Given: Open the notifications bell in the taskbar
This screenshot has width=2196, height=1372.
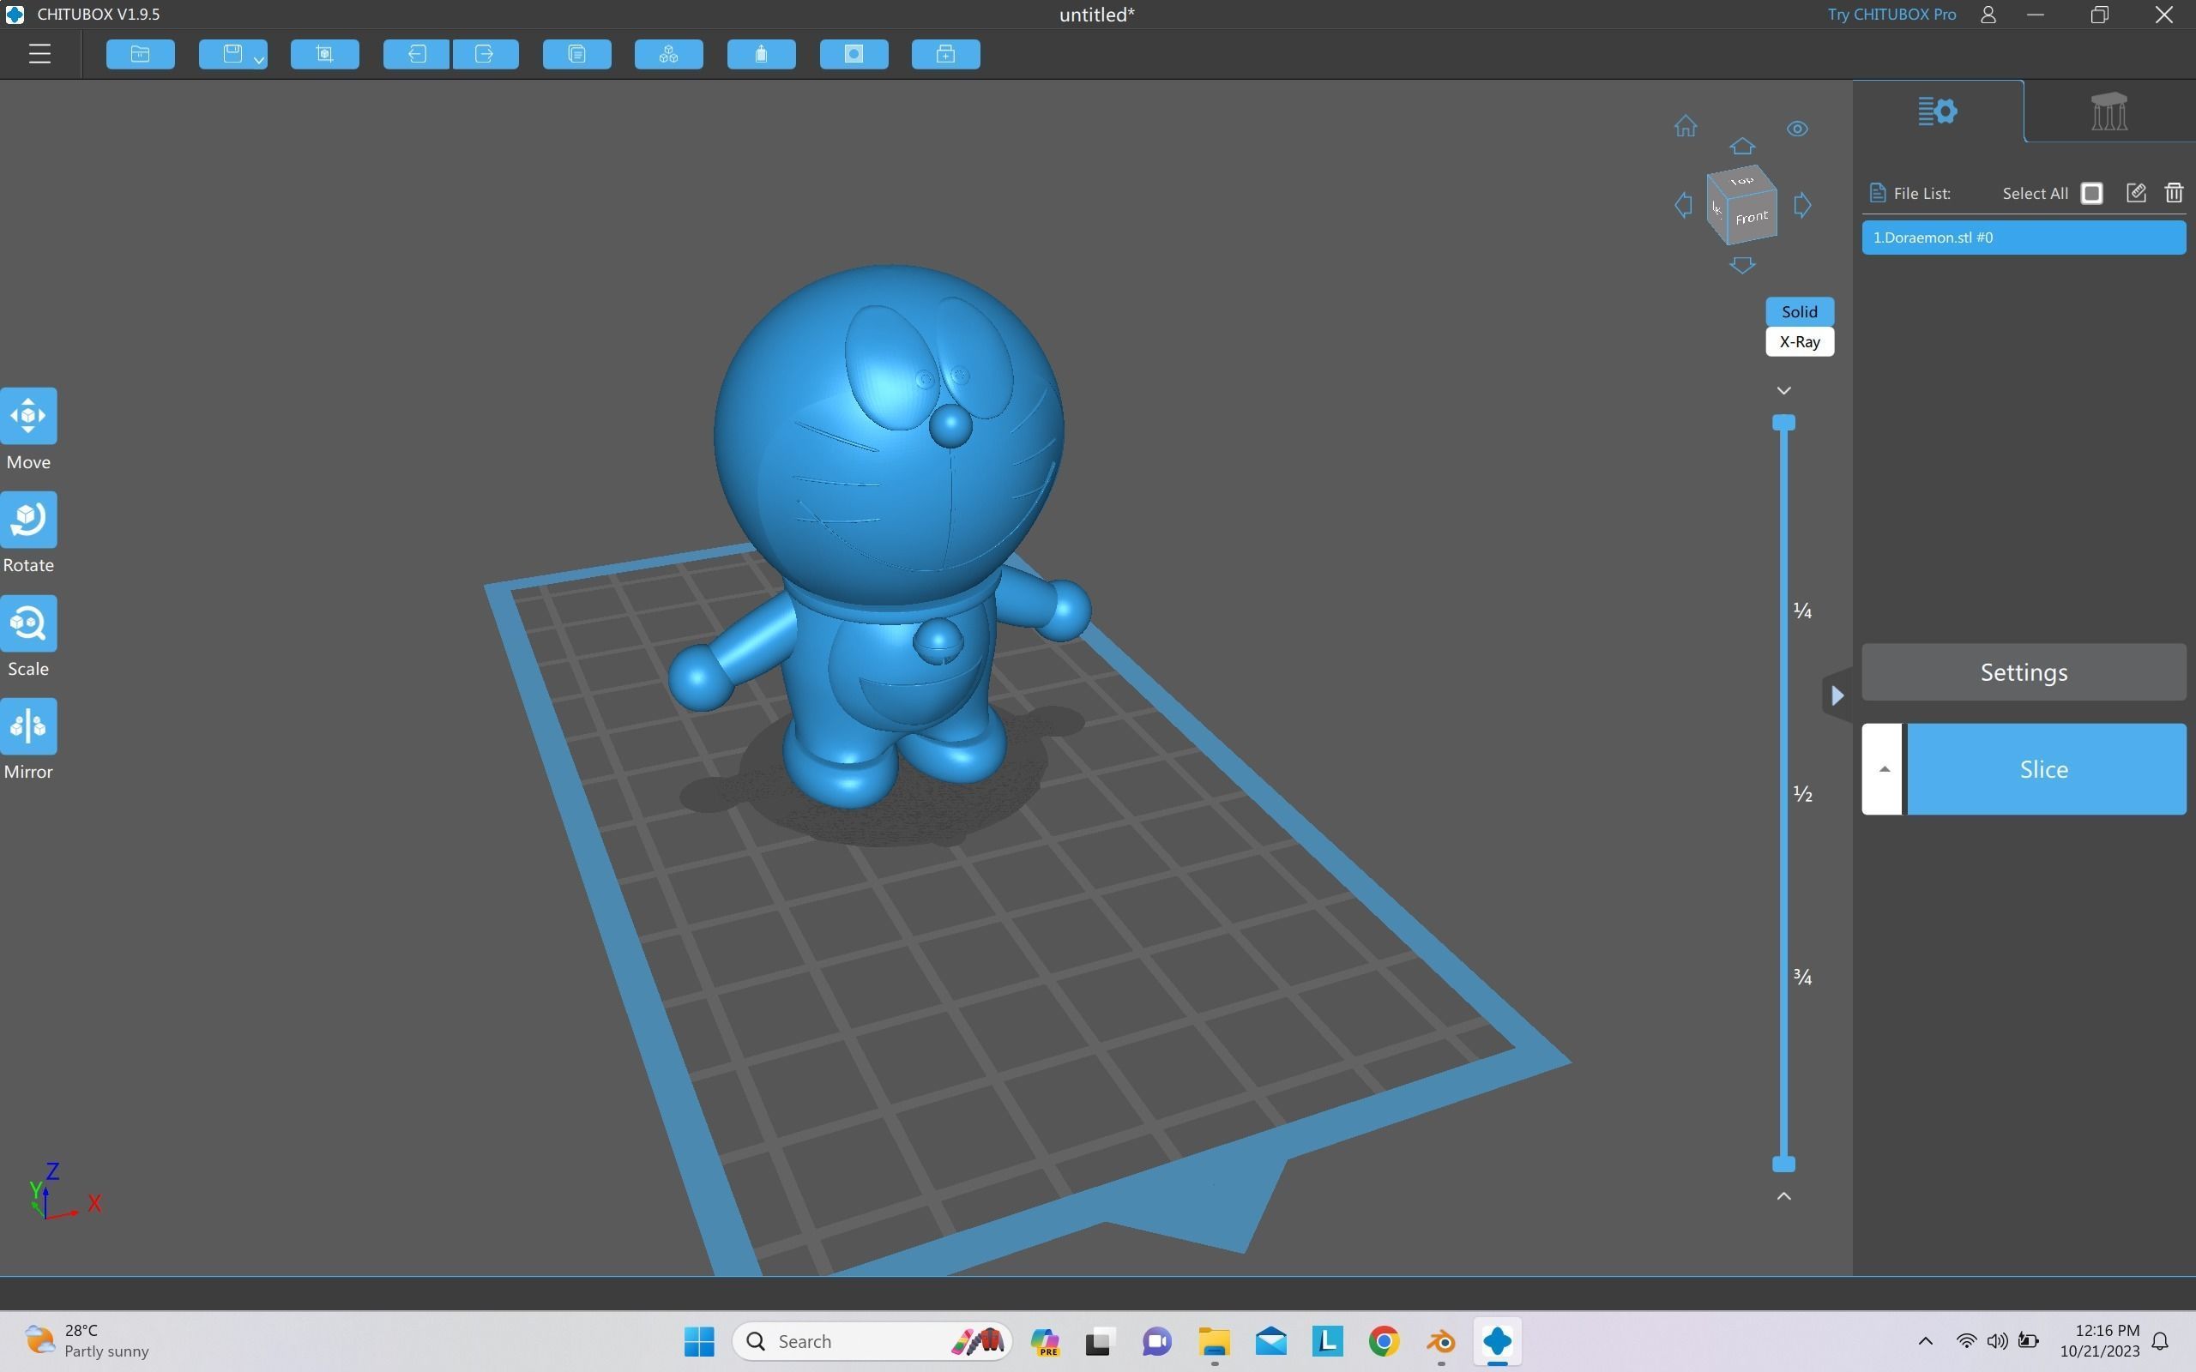Looking at the screenshot, I should click(x=2161, y=1341).
